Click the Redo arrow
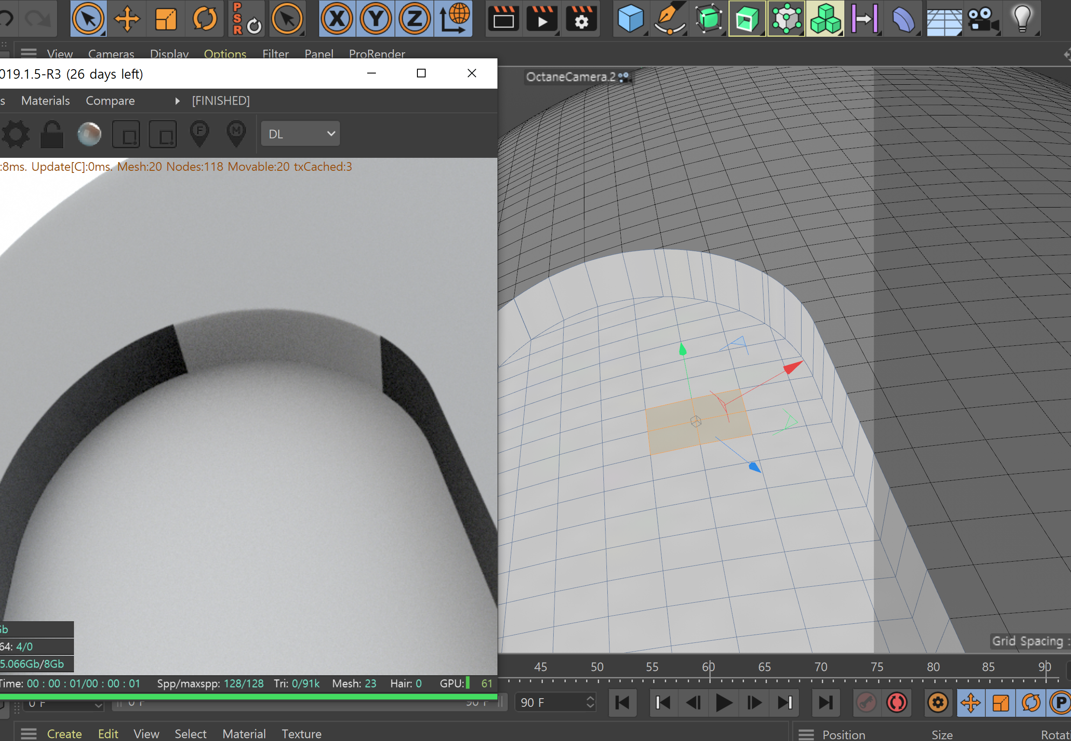 click(38, 19)
